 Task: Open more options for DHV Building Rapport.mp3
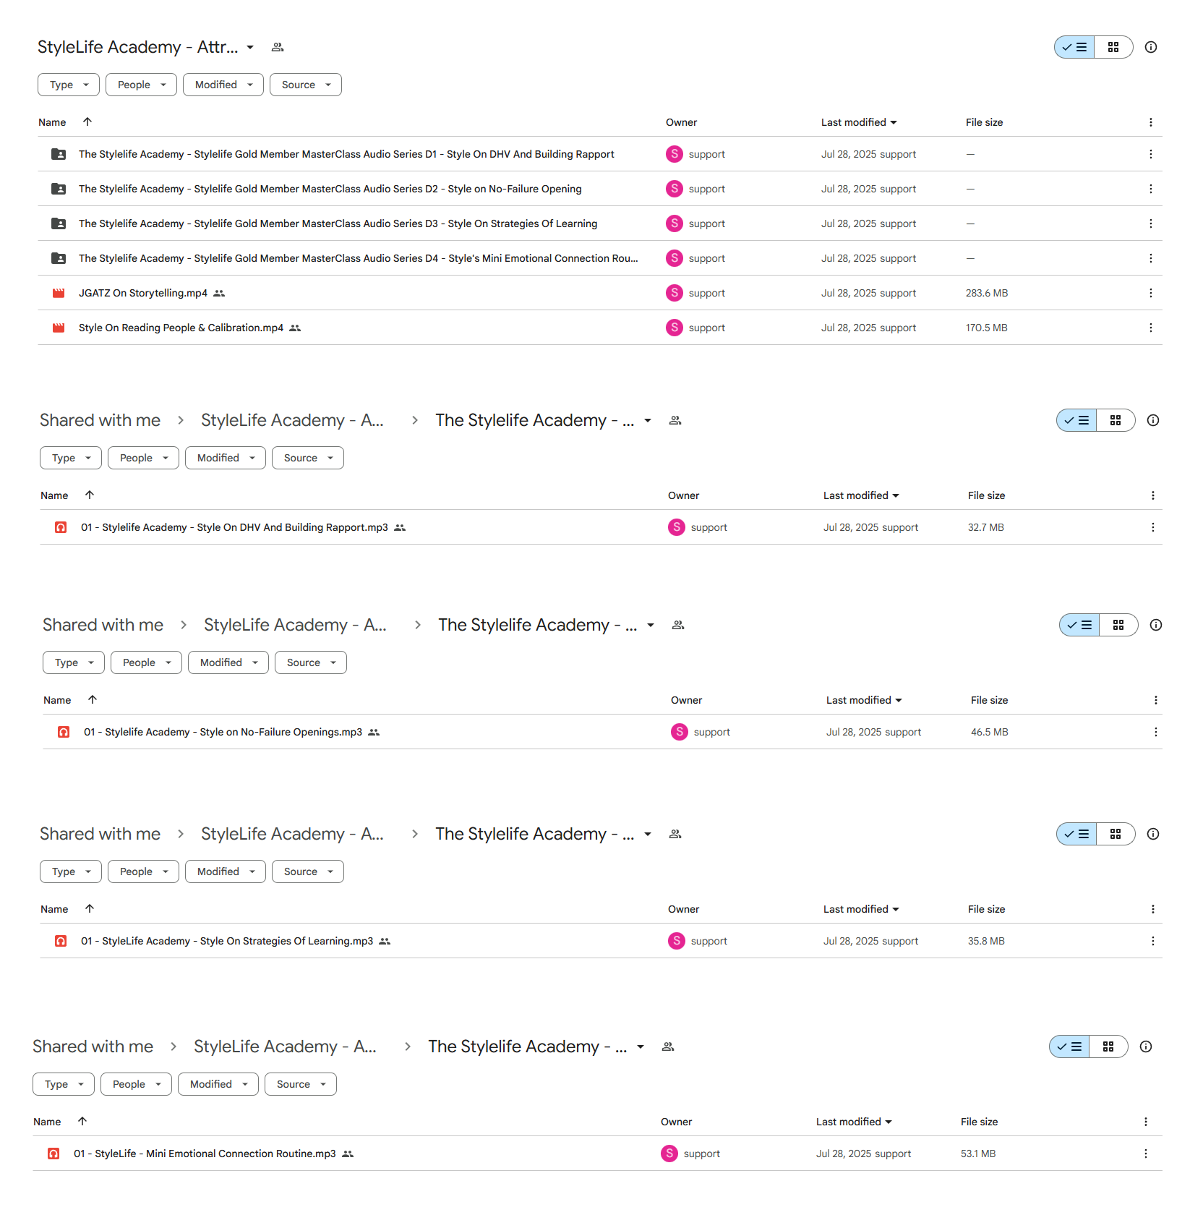coord(1152,527)
